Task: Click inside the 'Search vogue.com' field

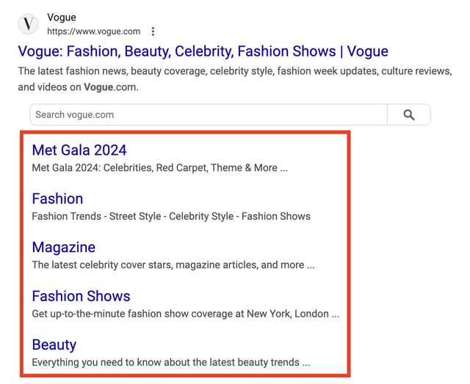Action: 208,115
